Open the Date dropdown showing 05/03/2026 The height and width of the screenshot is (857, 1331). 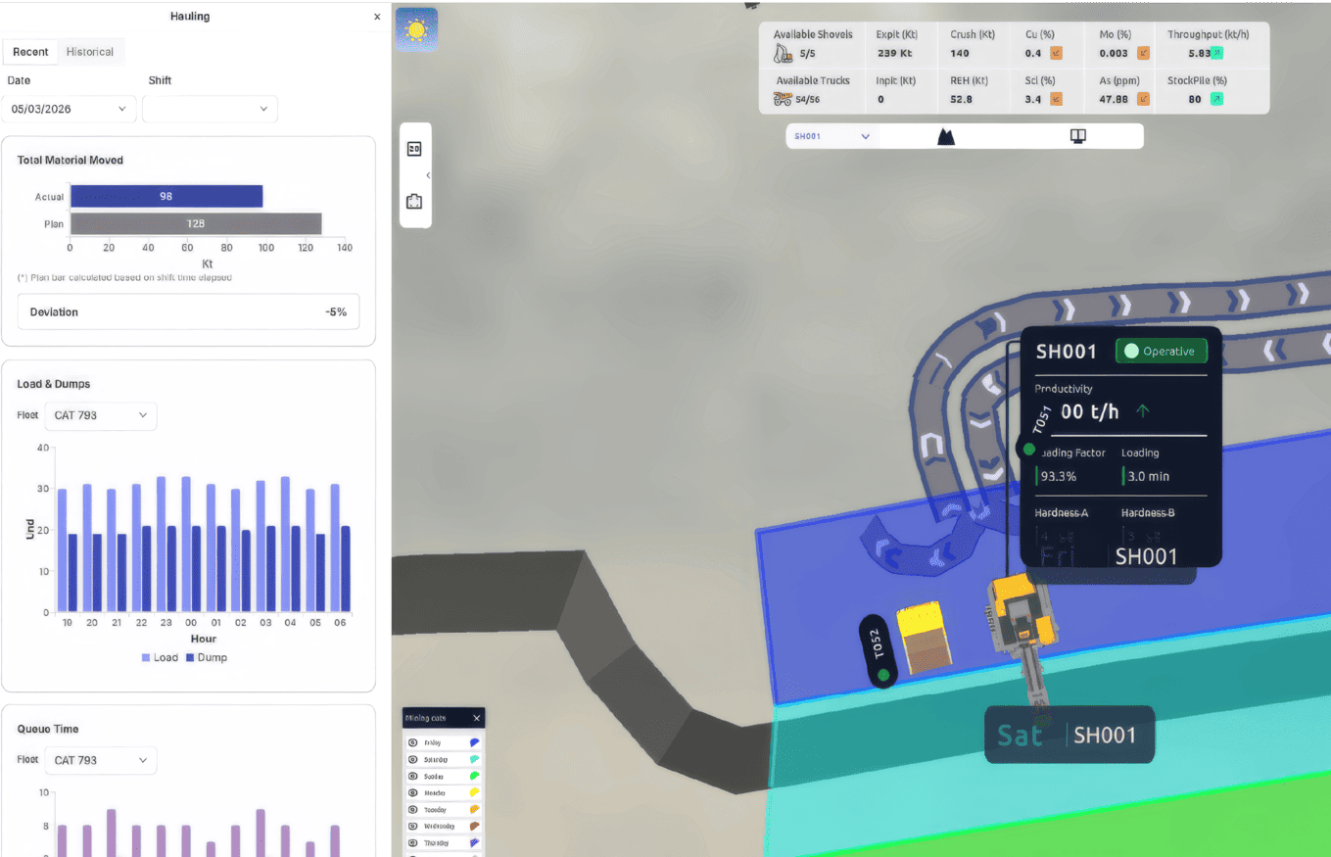click(69, 109)
